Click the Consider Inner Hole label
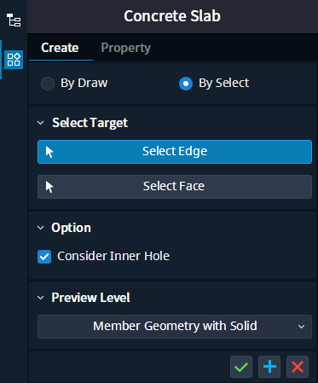The width and height of the screenshot is (318, 383). (113, 256)
